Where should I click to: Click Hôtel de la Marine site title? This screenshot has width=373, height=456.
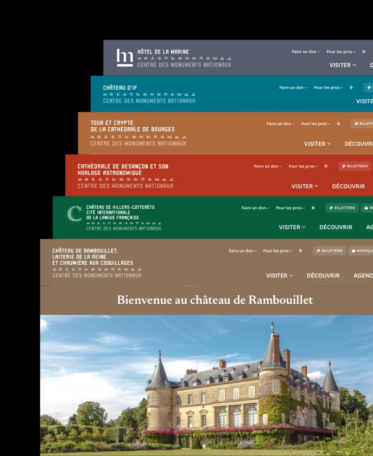tap(163, 52)
